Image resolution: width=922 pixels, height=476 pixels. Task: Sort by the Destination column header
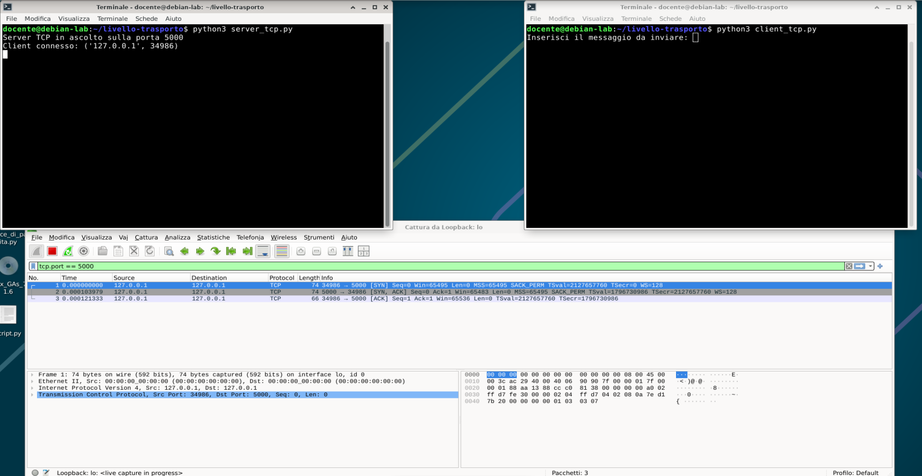pos(229,278)
